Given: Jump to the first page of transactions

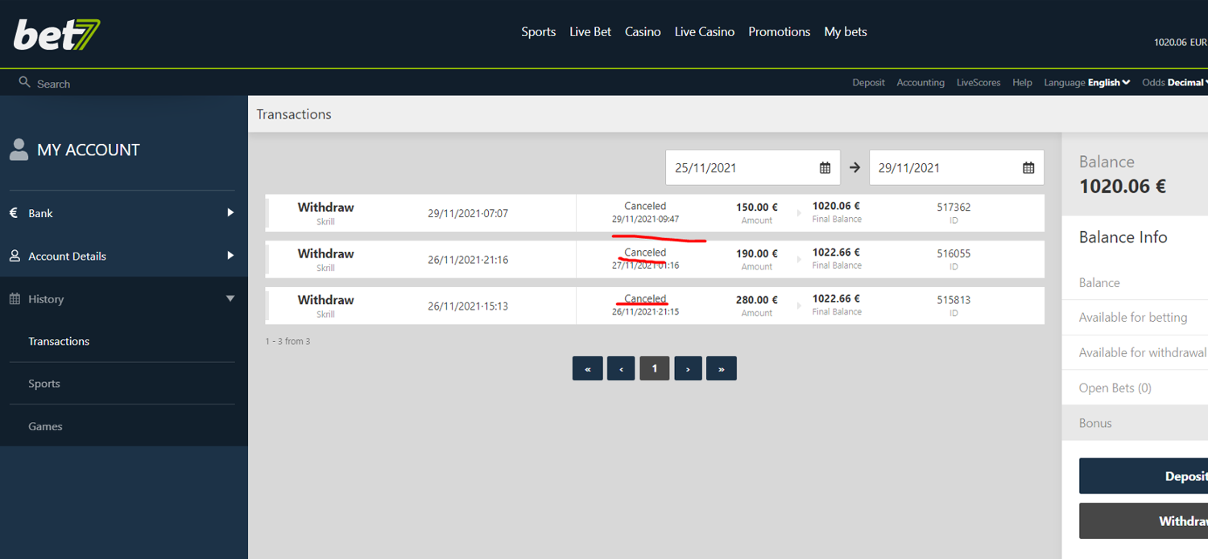Looking at the screenshot, I should [x=587, y=368].
